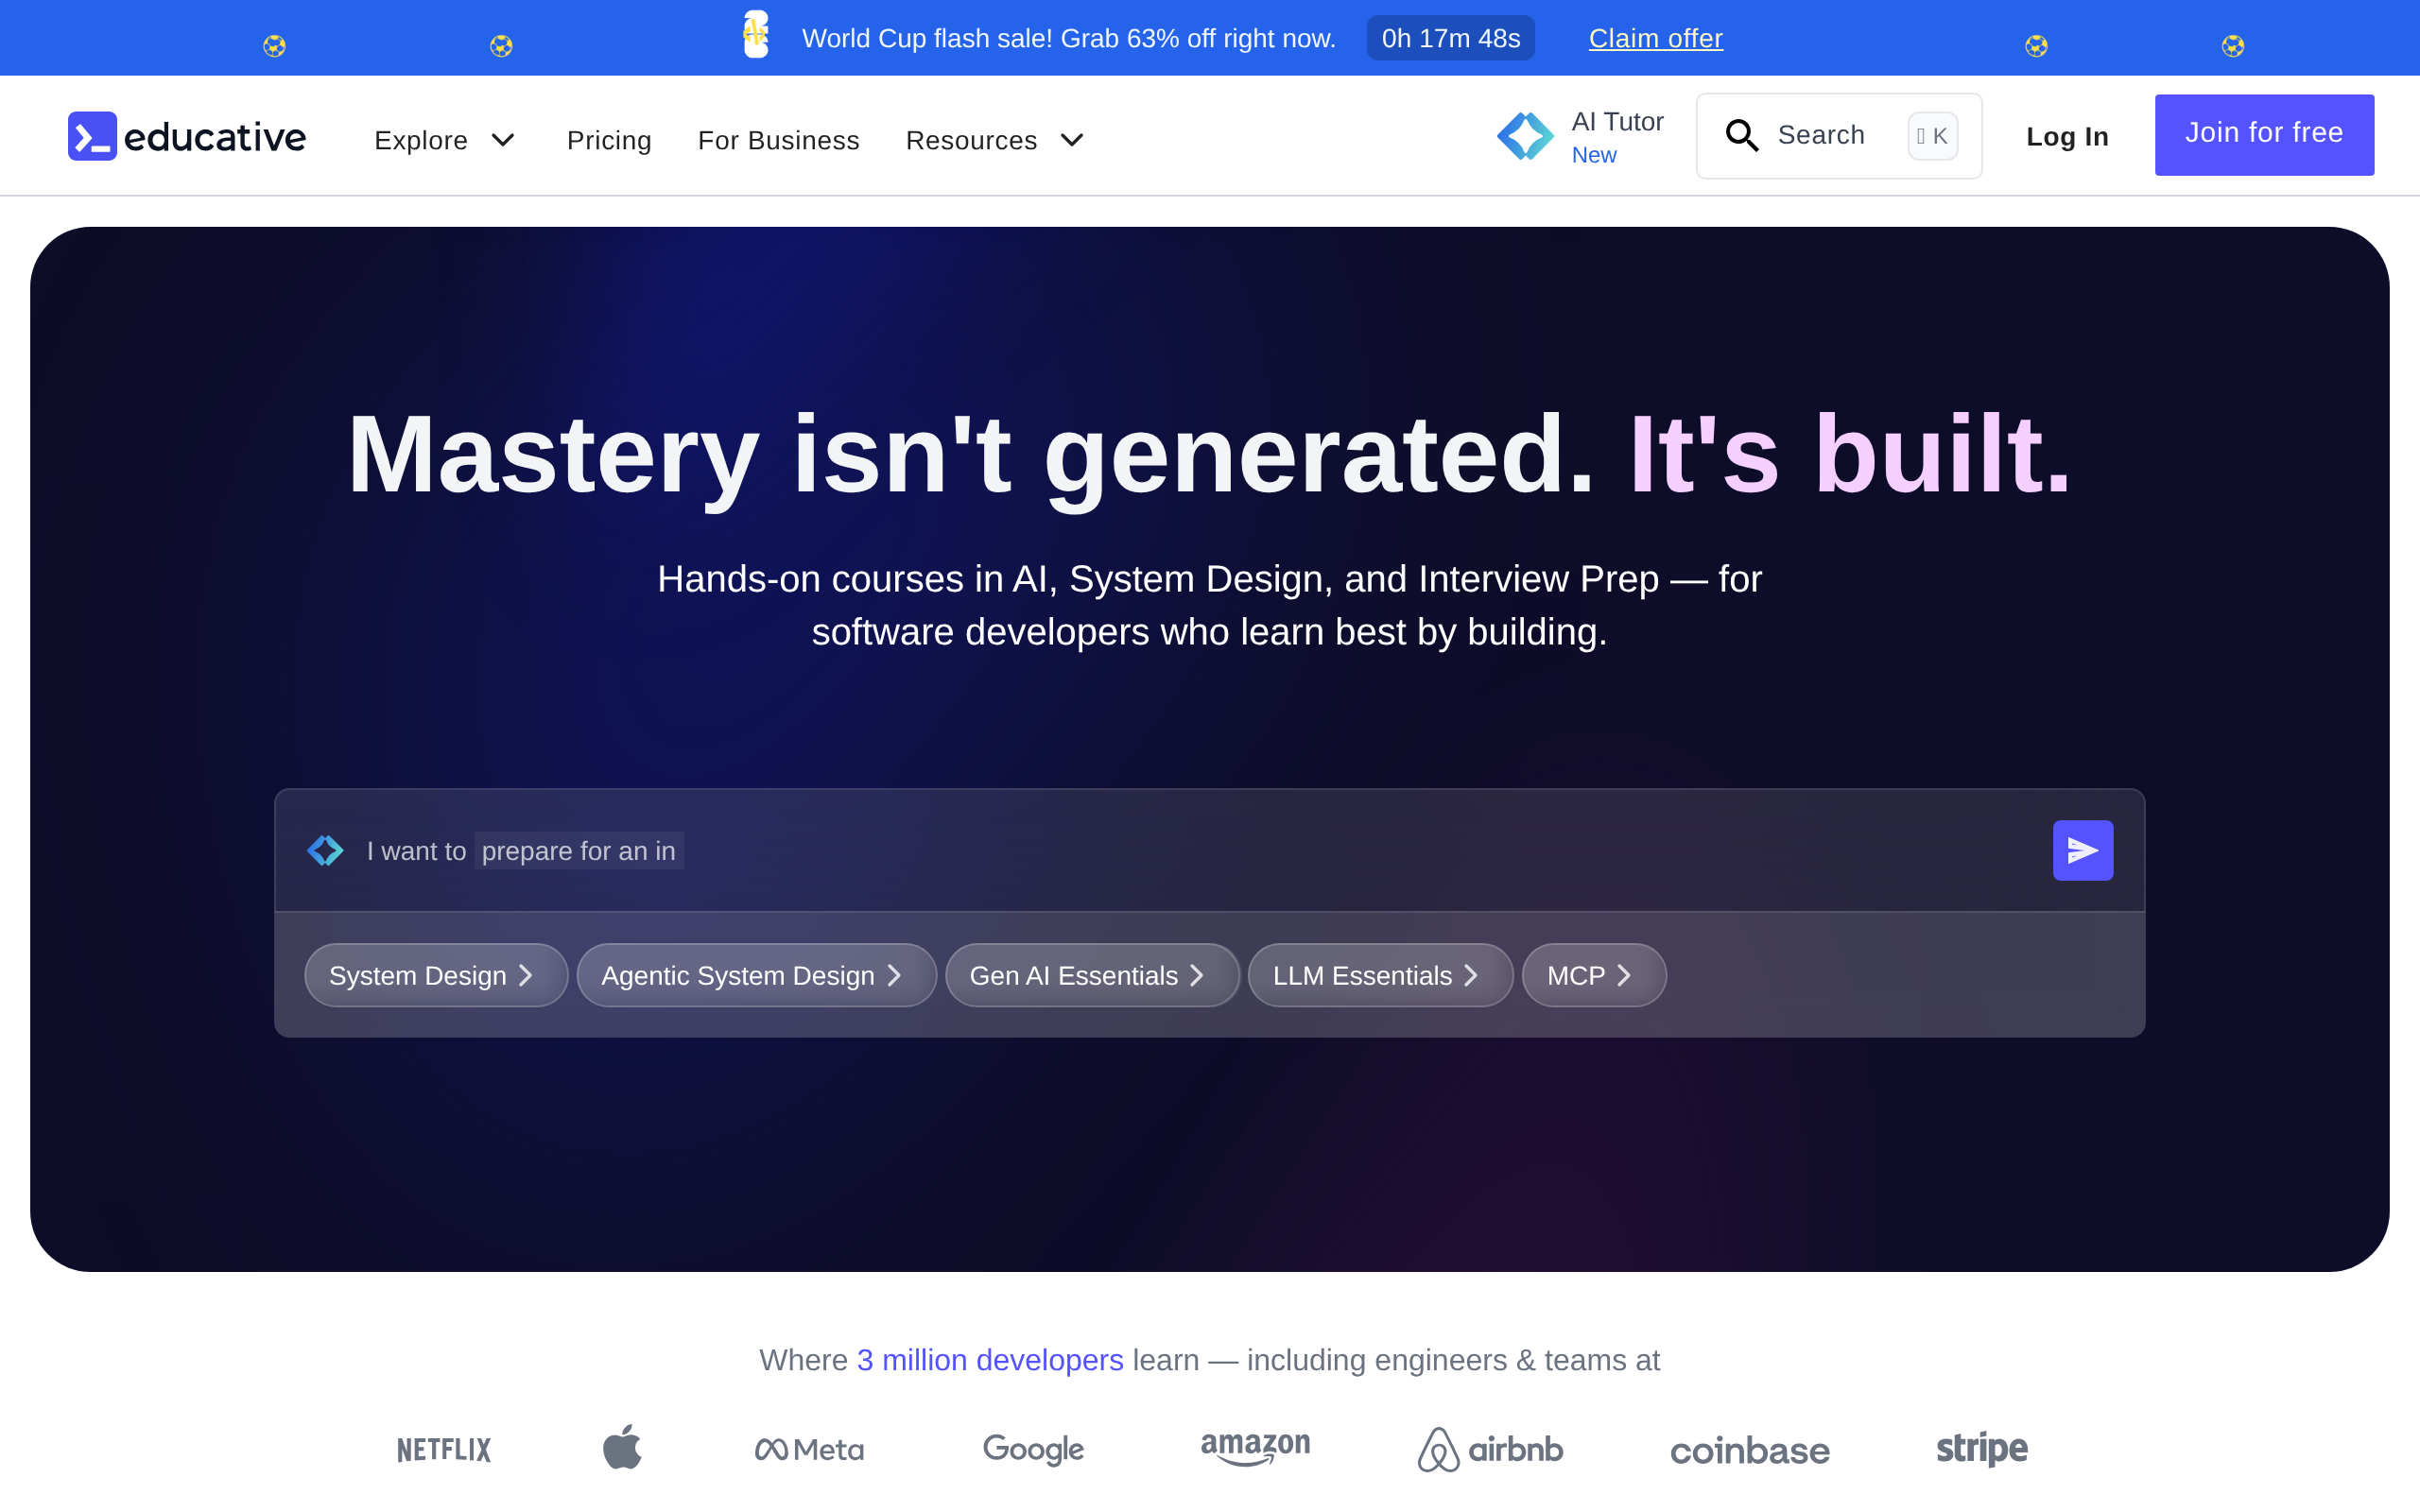Open the For Business menu item
Viewport: 2420px width, 1512px height.
(779, 140)
